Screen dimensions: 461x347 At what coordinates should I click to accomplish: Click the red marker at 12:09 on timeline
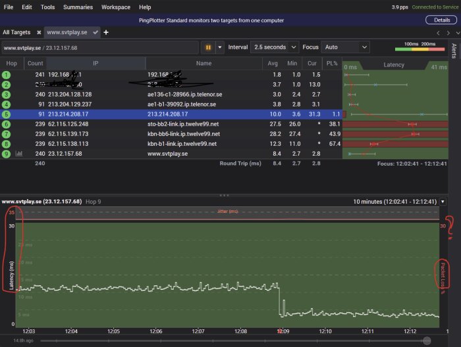coord(279,331)
